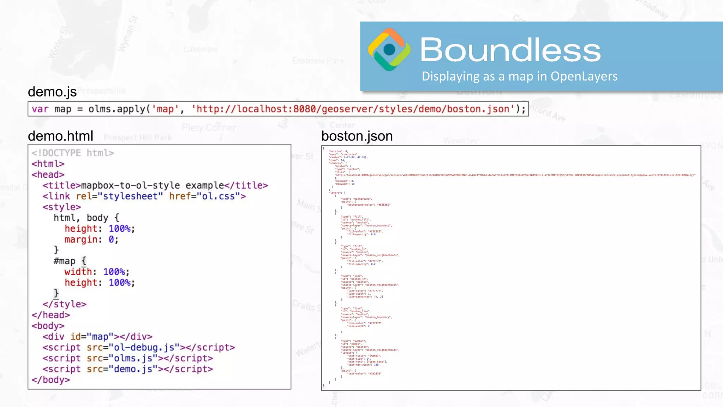Click the olms.apply call in demo.js
723x407 pixels.
tap(117, 109)
